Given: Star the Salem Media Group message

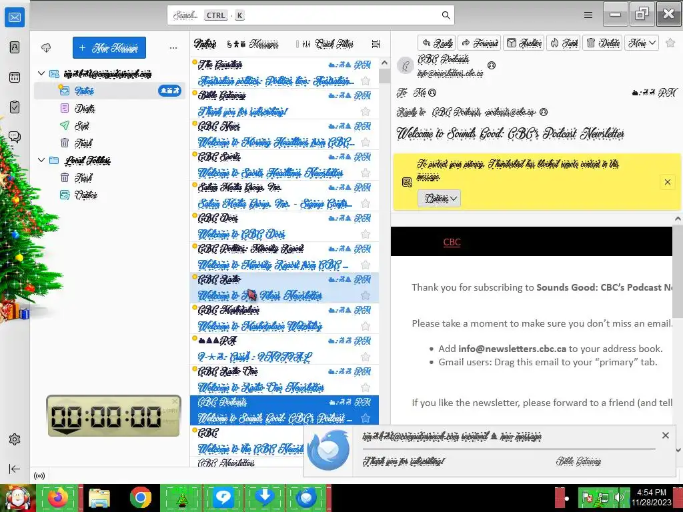Looking at the screenshot, I should click(x=366, y=203).
